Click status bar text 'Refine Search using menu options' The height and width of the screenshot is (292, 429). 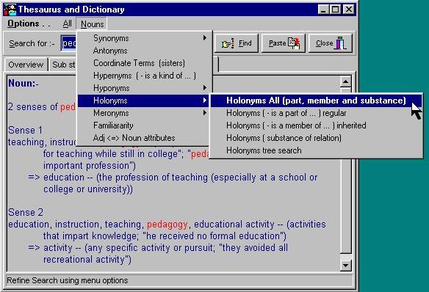pyautogui.click(x=68, y=280)
